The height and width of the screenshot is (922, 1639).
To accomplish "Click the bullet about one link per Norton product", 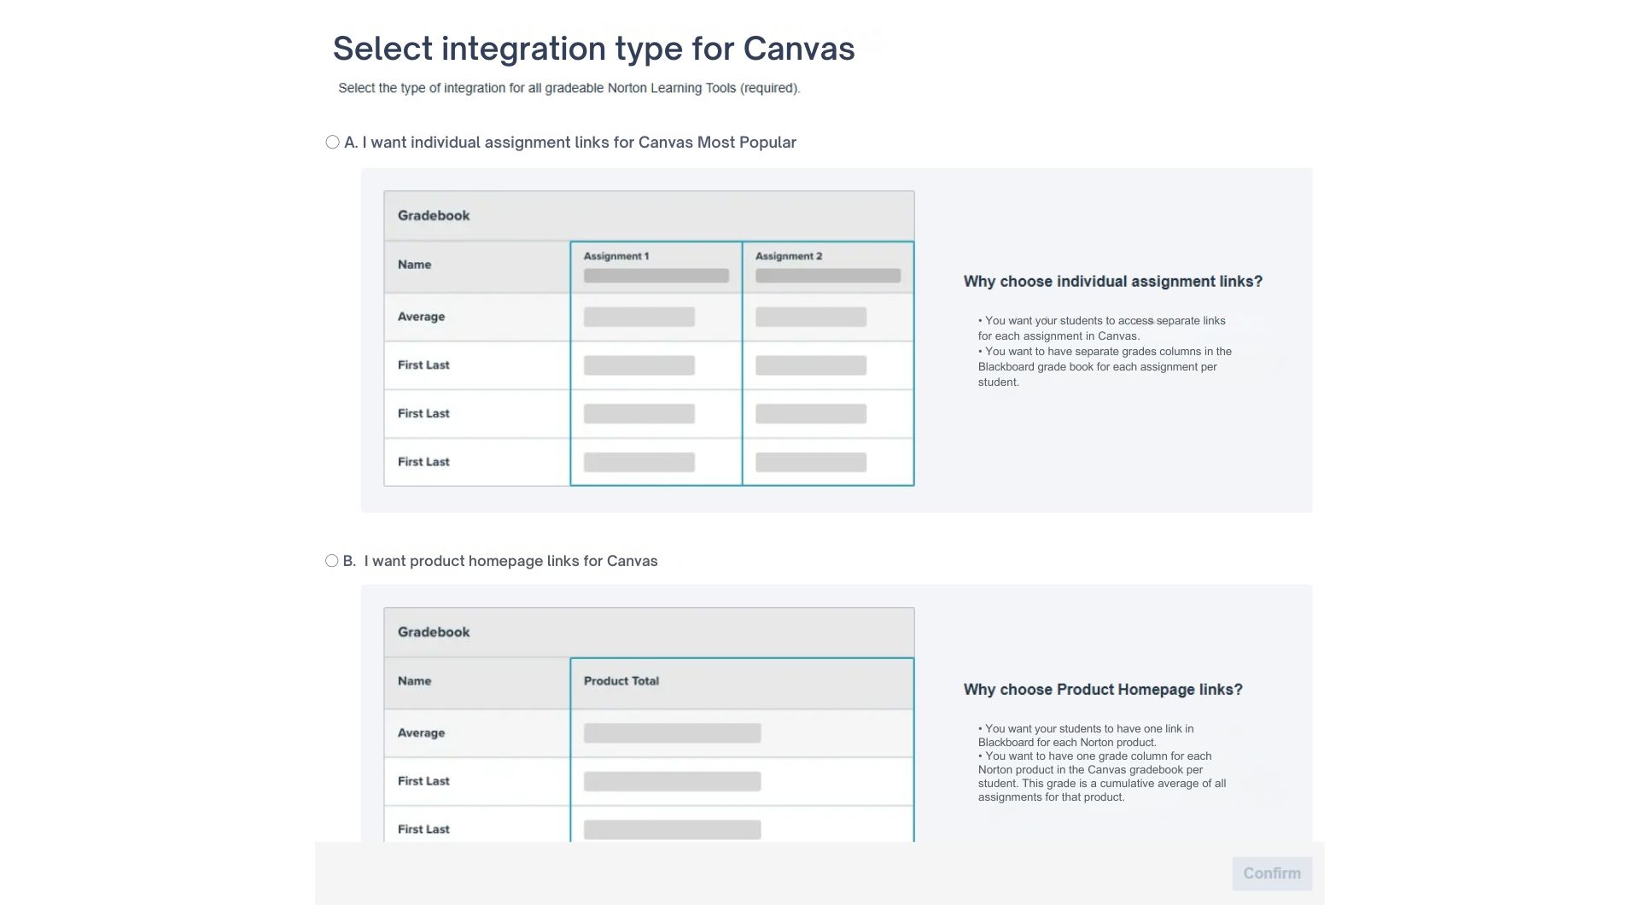I will [1086, 736].
